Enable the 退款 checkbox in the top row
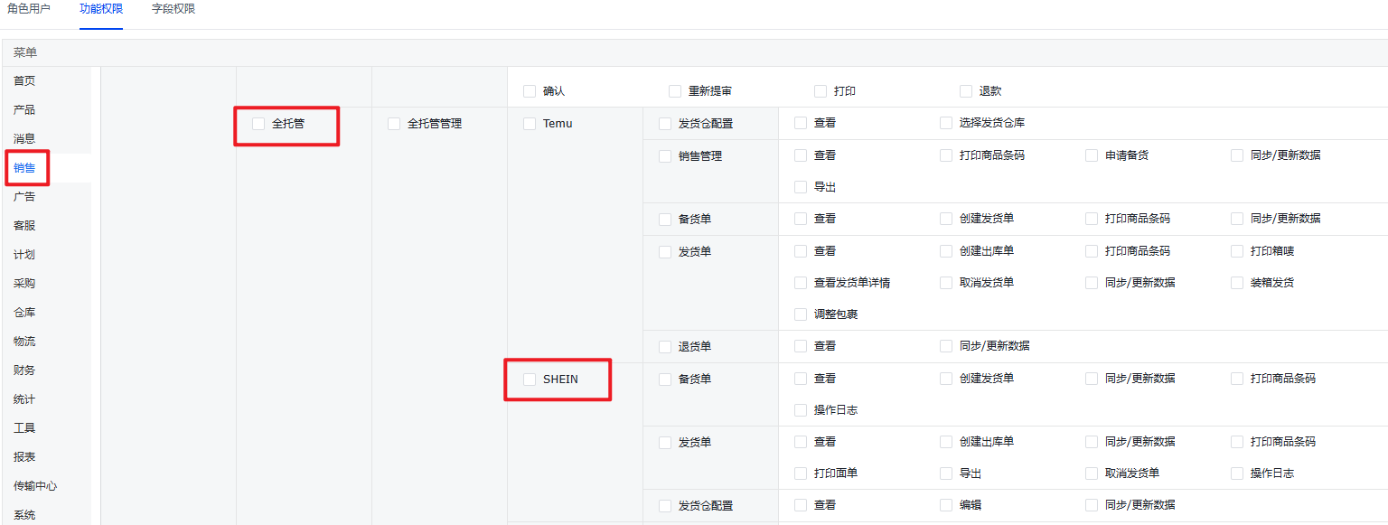The height and width of the screenshot is (525, 1388). pos(966,90)
